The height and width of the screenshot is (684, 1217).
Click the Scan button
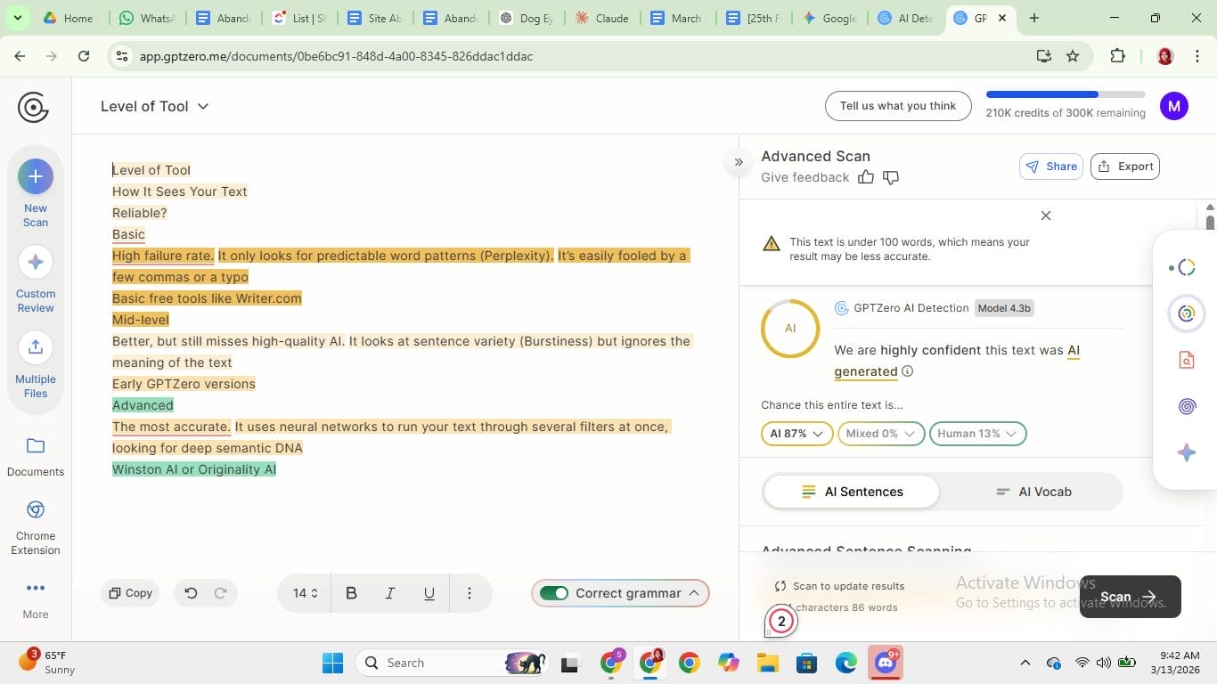(1130, 597)
